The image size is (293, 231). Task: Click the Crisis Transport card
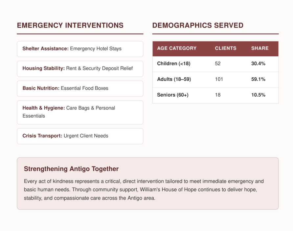tap(80, 136)
